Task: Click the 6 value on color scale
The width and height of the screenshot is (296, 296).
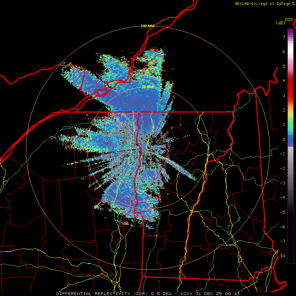Action: [x=284, y=52]
